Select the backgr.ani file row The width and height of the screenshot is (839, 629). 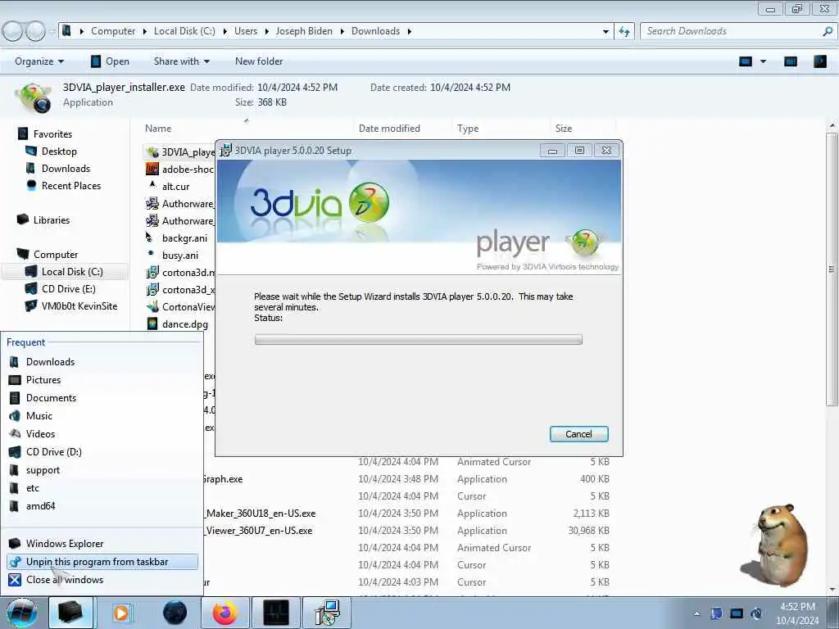point(179,238)
